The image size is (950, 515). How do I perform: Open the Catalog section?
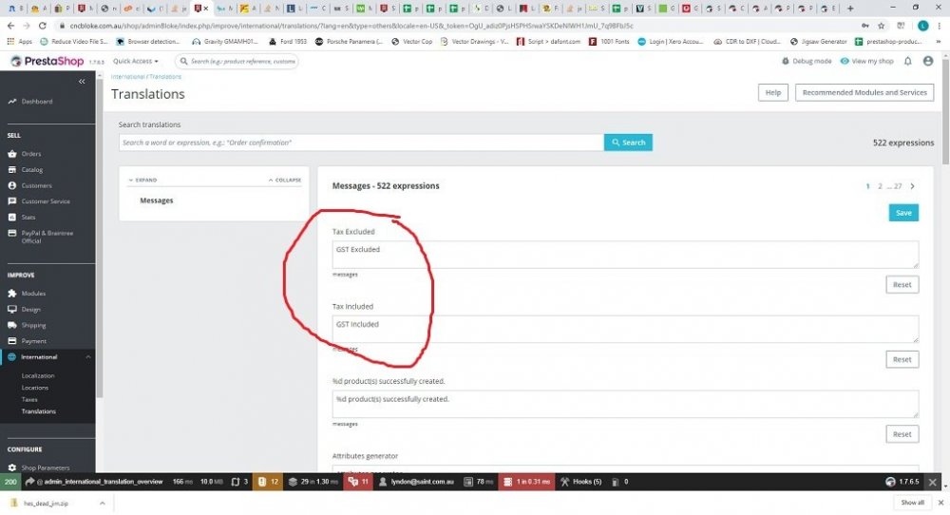click(x=32, y=170)
